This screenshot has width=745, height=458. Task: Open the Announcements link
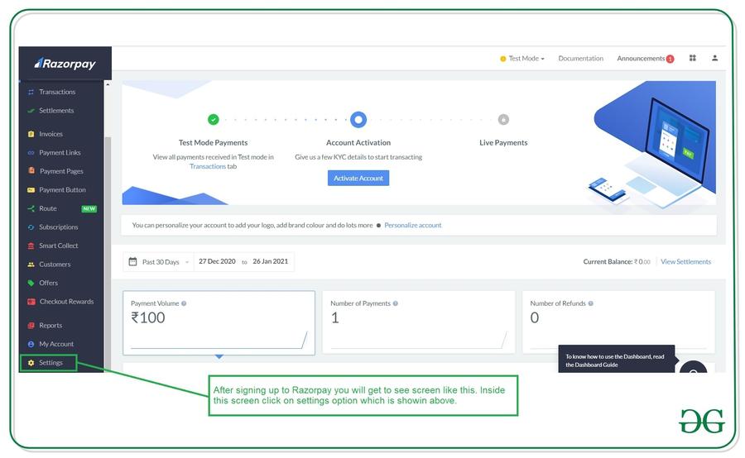coord(641,59)
